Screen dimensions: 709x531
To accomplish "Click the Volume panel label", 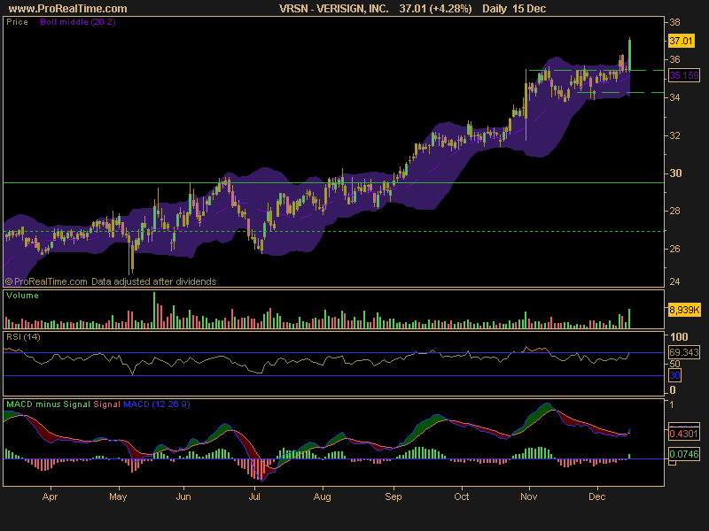I will tap(22, 296).
